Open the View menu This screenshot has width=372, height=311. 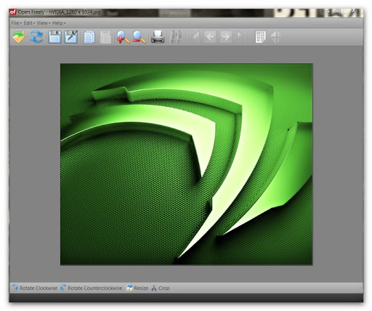pos(44,23)
